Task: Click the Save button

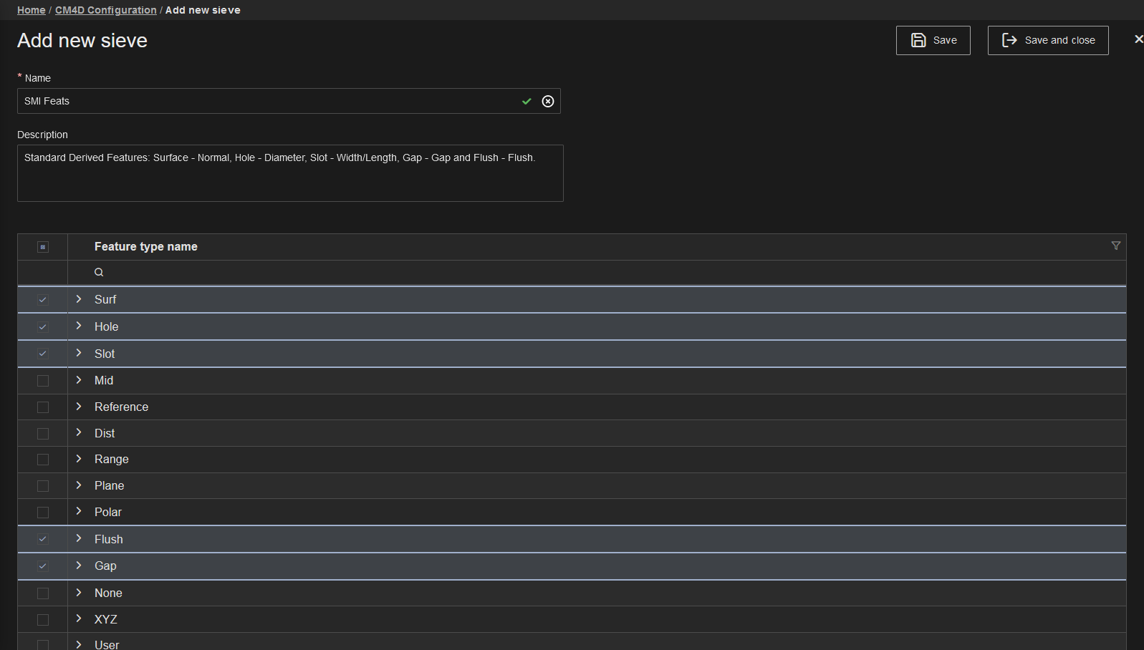Action: tap(933, 40)
